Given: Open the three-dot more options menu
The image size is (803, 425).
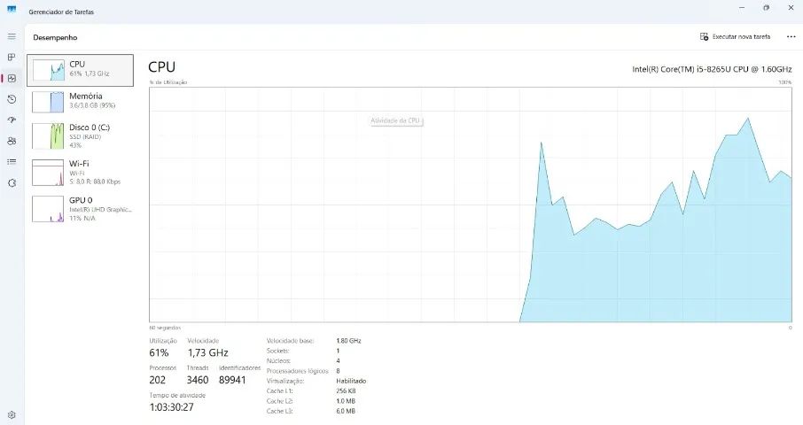Looking at the screenshot, I should pos(791,37).
